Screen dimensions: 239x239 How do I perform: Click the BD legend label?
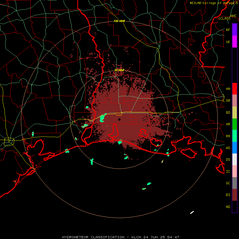(228, 113)
